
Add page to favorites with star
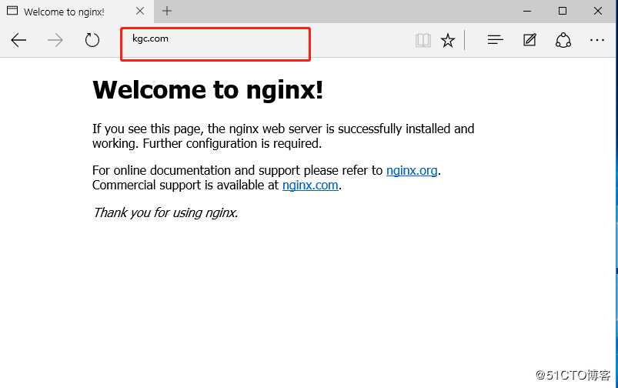pos(448,40)
